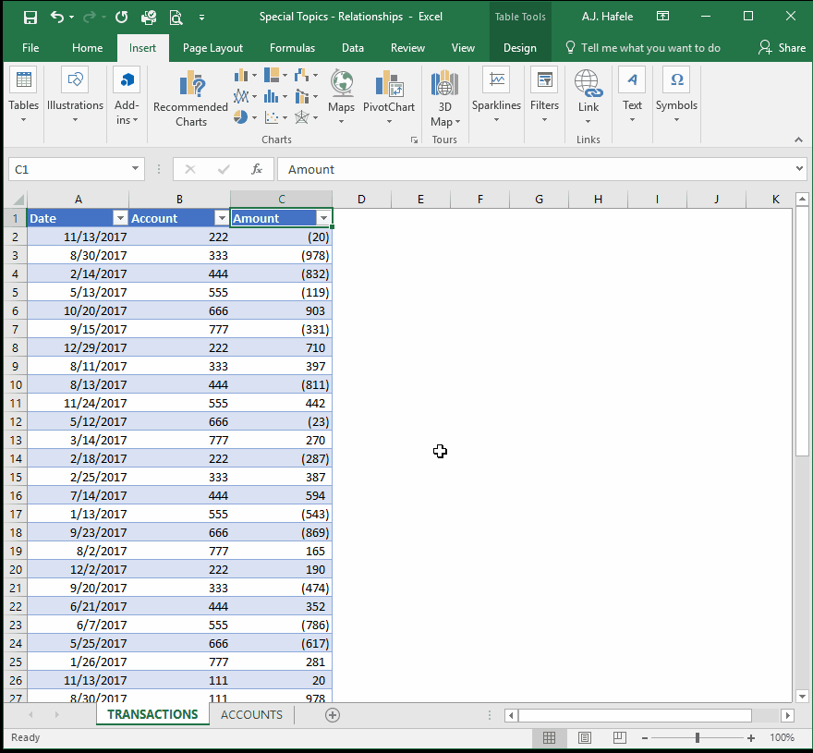Click the Tell me what you want search box
Image resolution: width=813 pixels, height=753 pixels.
(643, 48)
